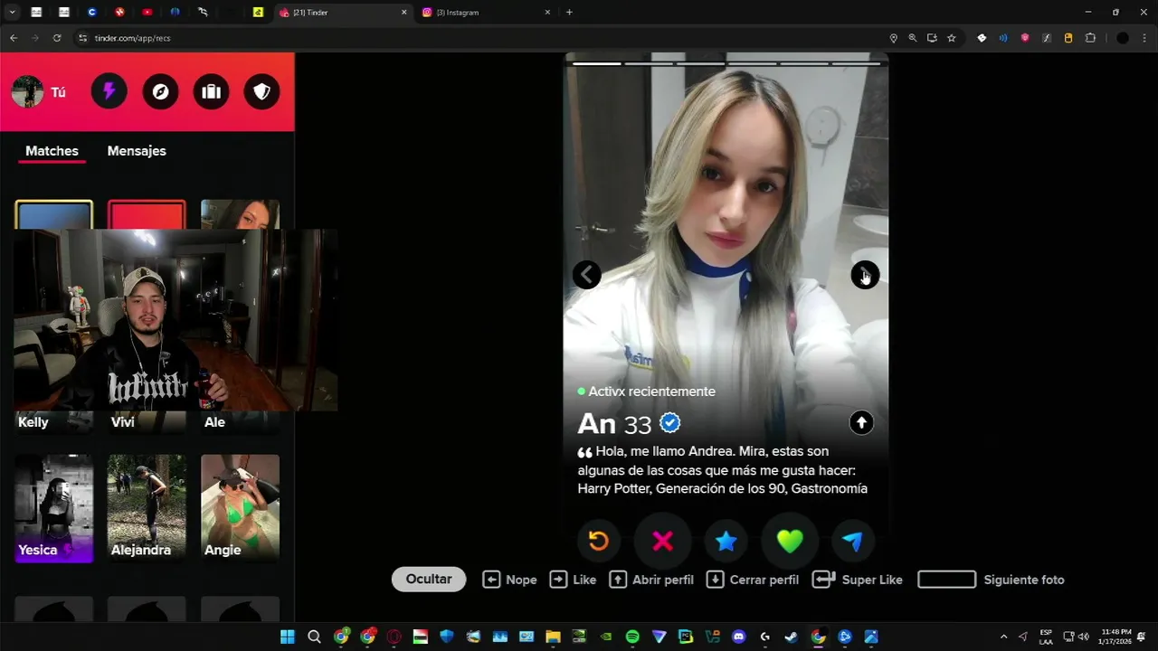The width and height of the screenshot is (1158, 651).
Task: Open the Windows Start menu
Action: coord(288,637)
